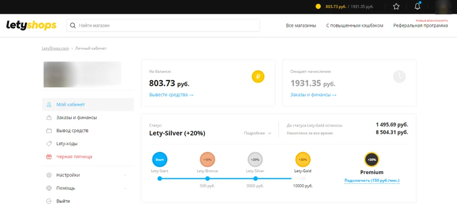
Task: Expand Настройки submenu chevron
Action: (125, 176)
